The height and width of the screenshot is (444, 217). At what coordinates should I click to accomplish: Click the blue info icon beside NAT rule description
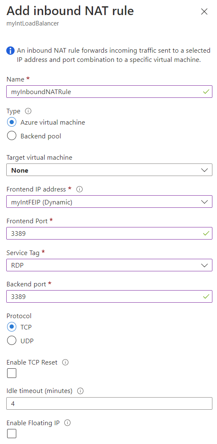[10, 51]
